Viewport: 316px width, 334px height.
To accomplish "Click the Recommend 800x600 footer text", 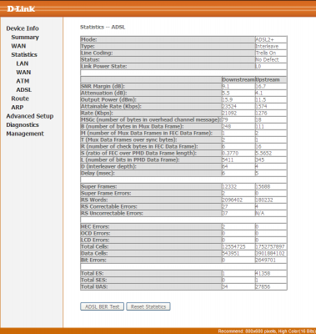I will coord(267,331).
